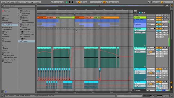Select the Drums category
The height and width of the screenshot is (98, 174).
[6, 20]
